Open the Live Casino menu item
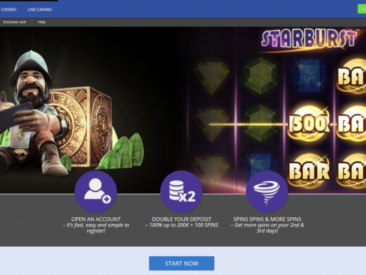This screenshot has height=275, width=366. (x=40, y=10)
